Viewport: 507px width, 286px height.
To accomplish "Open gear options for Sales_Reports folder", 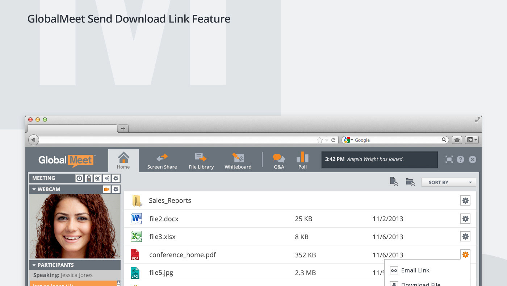I will (x=465, y=200).
